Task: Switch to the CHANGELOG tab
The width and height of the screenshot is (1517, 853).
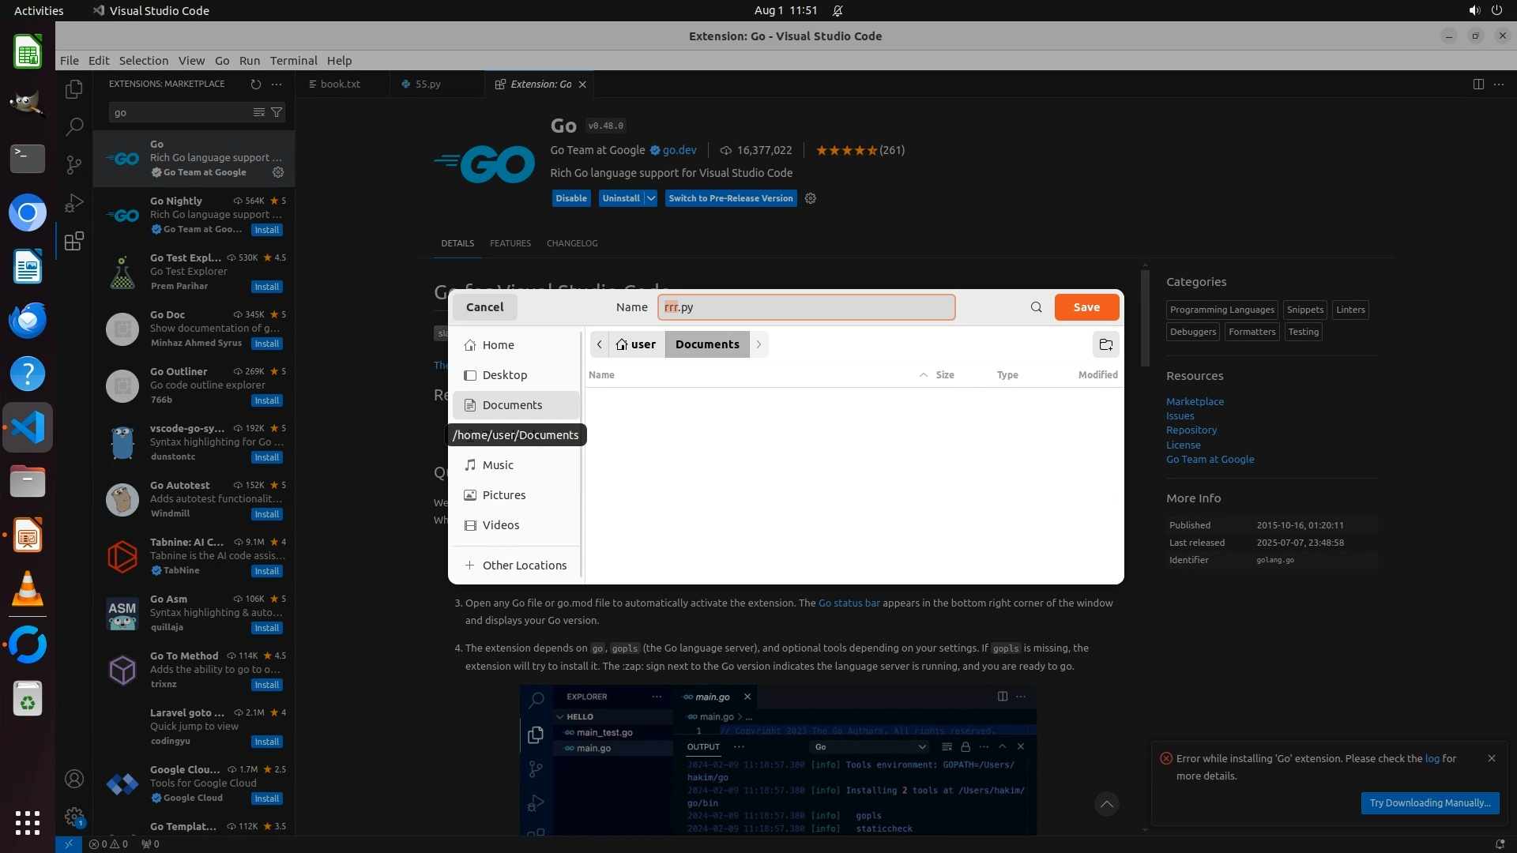Action: pos(571,243)
